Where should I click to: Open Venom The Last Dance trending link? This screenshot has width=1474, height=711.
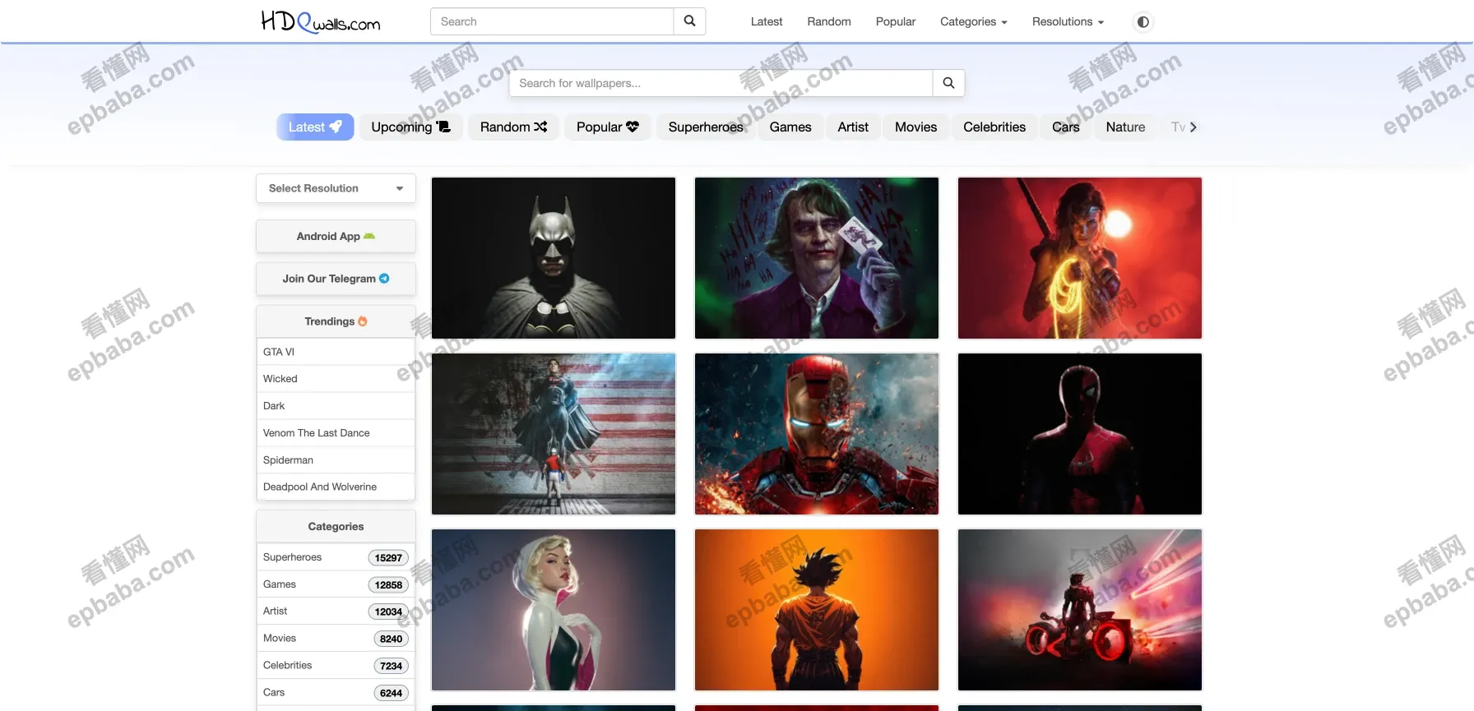(317, 433)
